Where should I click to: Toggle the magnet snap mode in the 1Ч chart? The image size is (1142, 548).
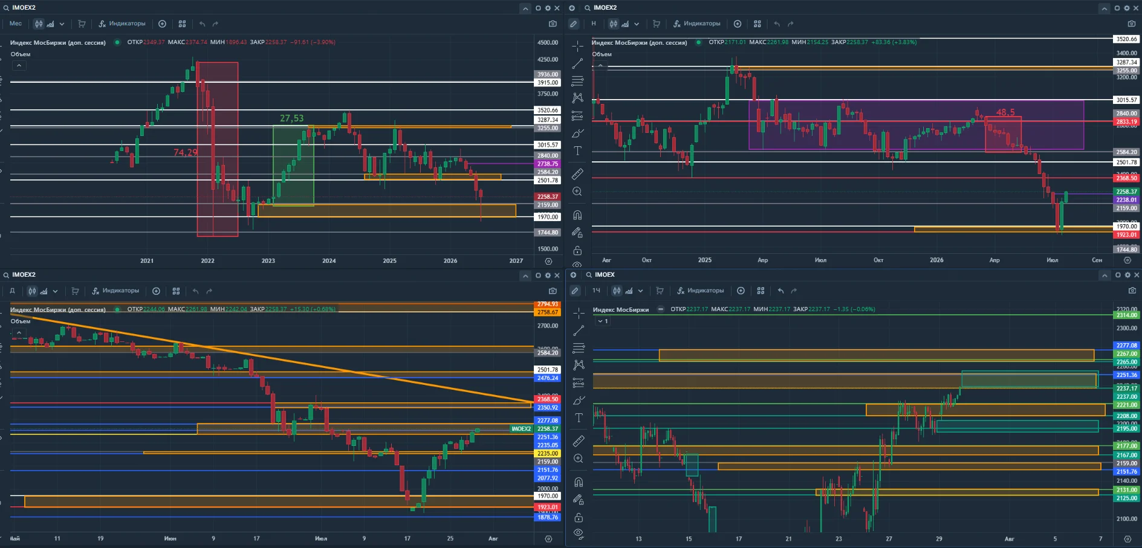(x=579, y=482)
